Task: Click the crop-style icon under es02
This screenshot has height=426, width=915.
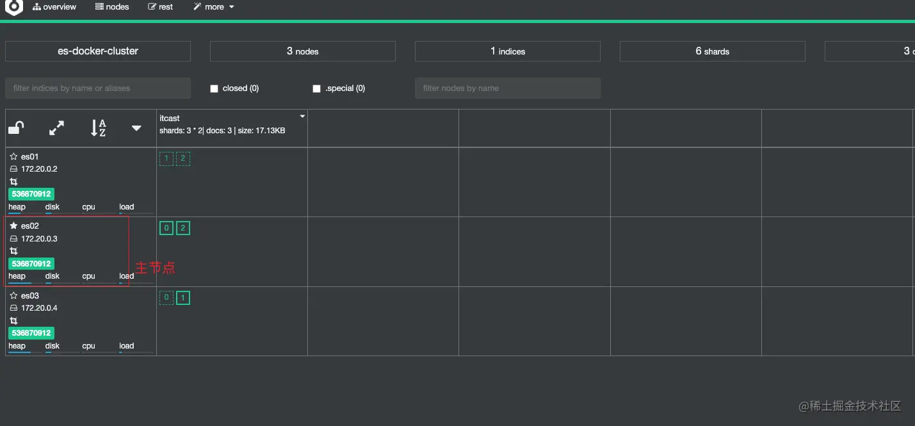Action: (13, 251)
